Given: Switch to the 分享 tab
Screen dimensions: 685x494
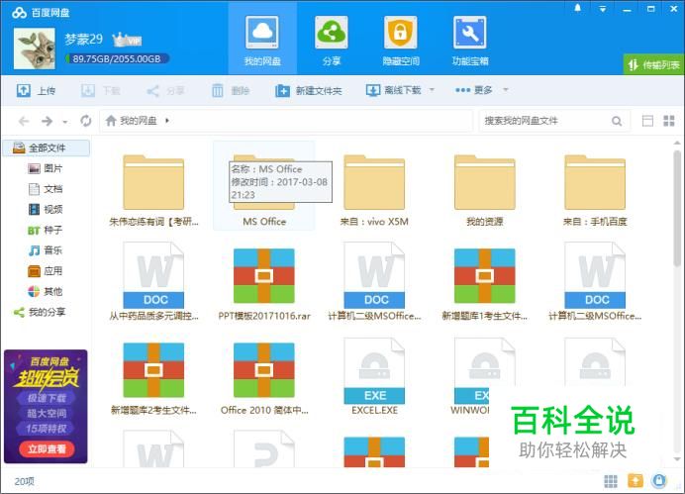Looking at the screenshot, I should (x=332, y=41).
